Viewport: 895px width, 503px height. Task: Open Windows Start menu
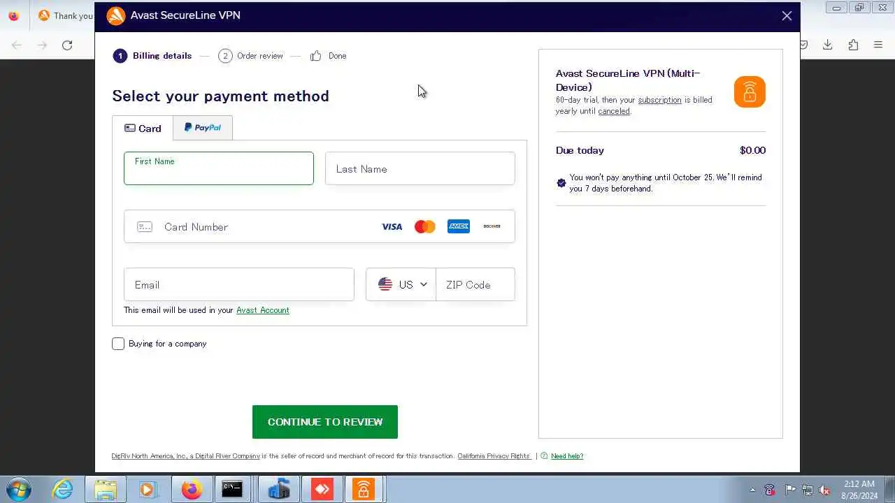(19, 489)
